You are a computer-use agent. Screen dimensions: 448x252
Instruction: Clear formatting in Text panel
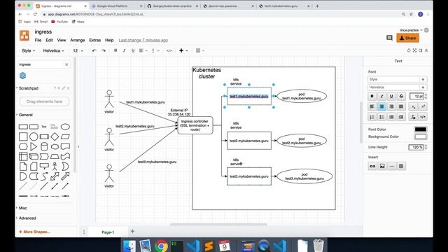(x=413, y=117)
